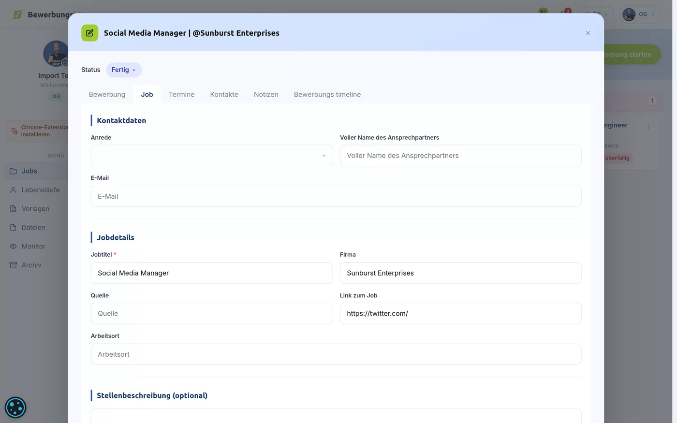
Task: Open the Notizen tab
Action: (266, 94)
